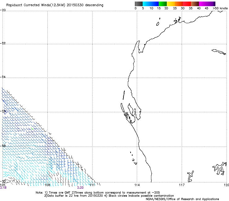
Task: Click the '>50 knots' legend label
Action: 220,8
